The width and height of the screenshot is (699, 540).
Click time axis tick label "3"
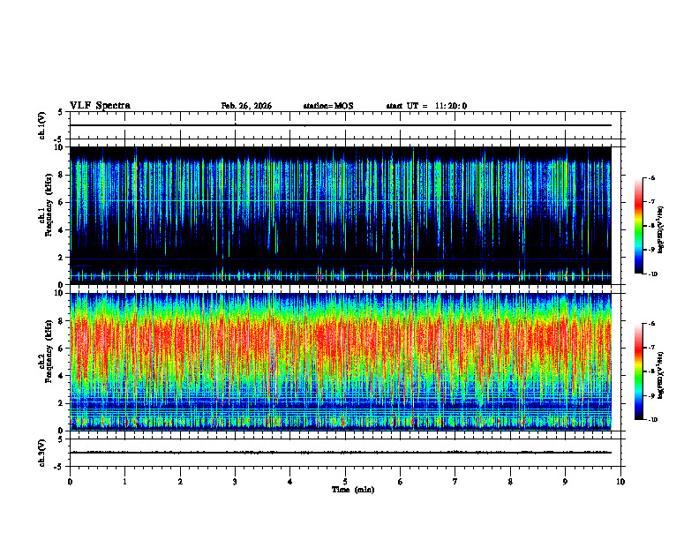click(x=235, y=482)
